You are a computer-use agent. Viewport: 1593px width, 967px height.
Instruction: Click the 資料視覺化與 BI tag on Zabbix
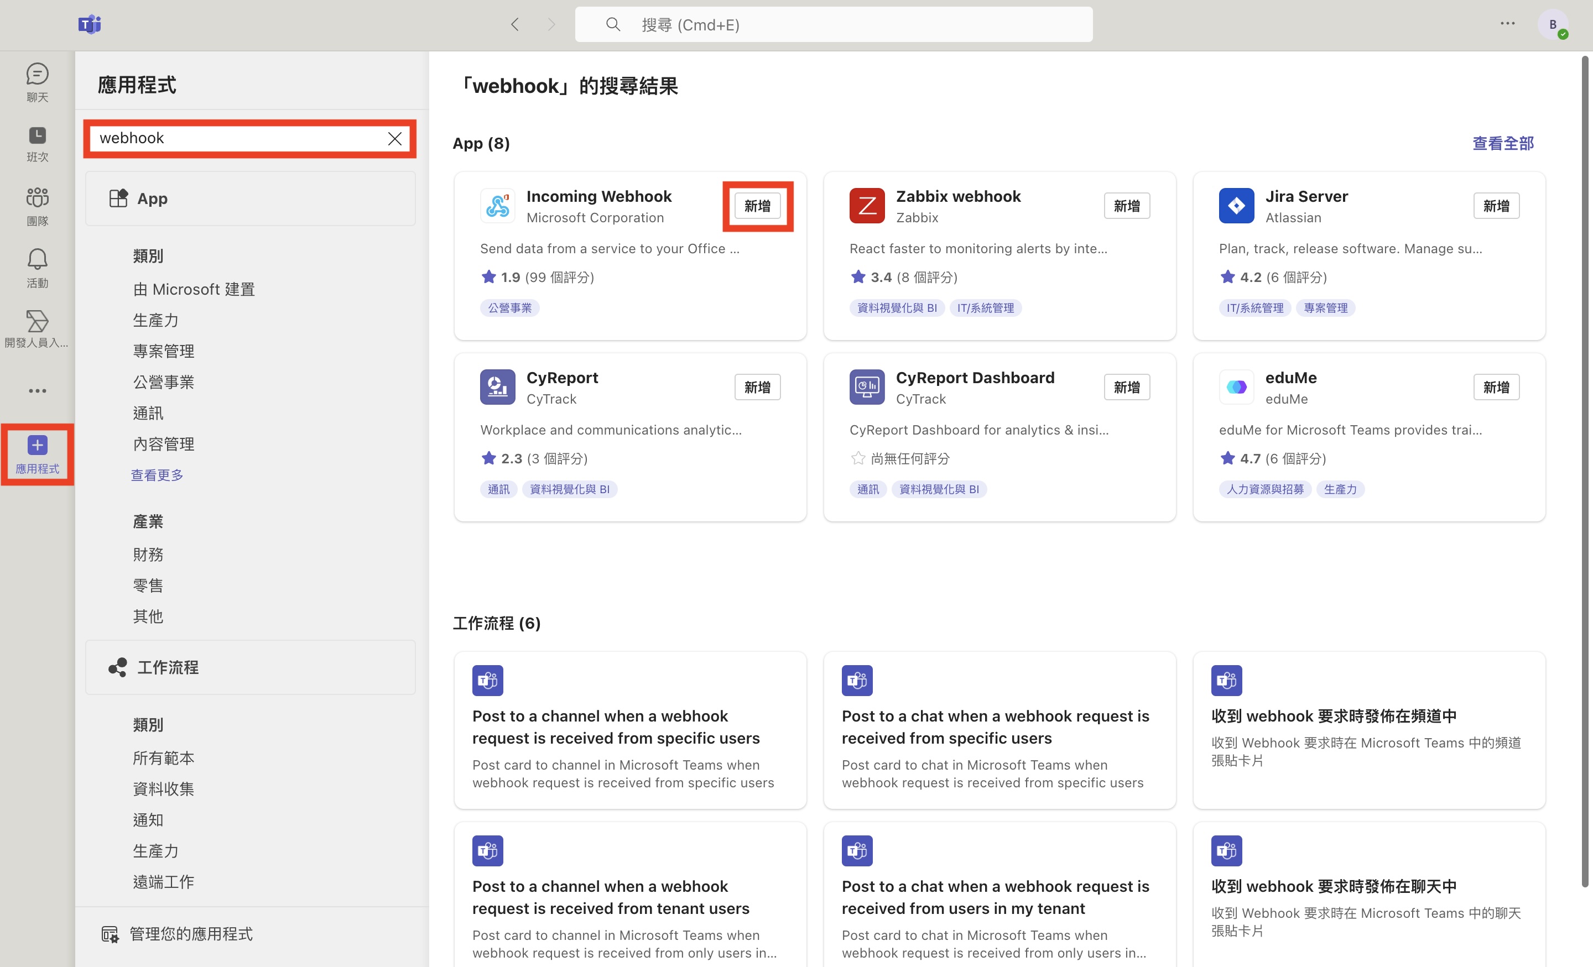click(897, 309)
